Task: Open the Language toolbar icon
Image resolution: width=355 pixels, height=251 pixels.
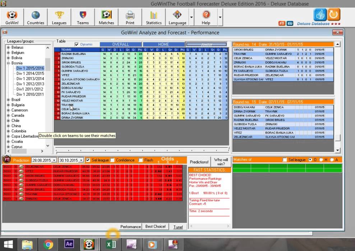Action: pos(177,18)
